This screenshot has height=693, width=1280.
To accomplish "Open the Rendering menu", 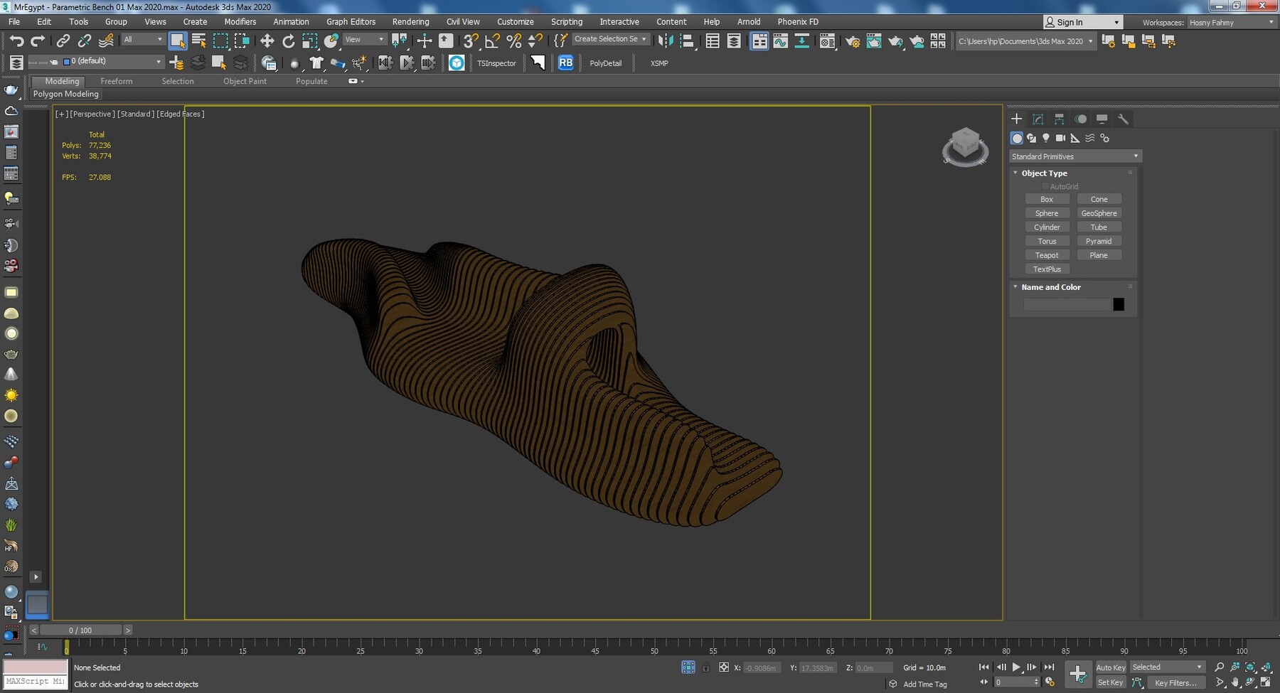I will pos(410,21).
